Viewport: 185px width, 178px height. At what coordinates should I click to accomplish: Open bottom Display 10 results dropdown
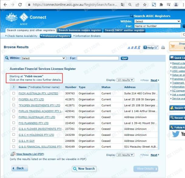coord(125,155)
